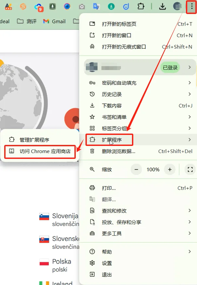Expand the 密码和自动填充 submenu arrow
This screenshot has width=197, height=285.
pos(190,83)
